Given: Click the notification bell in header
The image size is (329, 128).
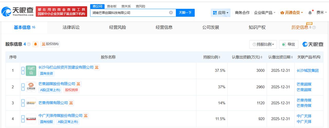Looking at the screenshot, I should pos(310,13).
